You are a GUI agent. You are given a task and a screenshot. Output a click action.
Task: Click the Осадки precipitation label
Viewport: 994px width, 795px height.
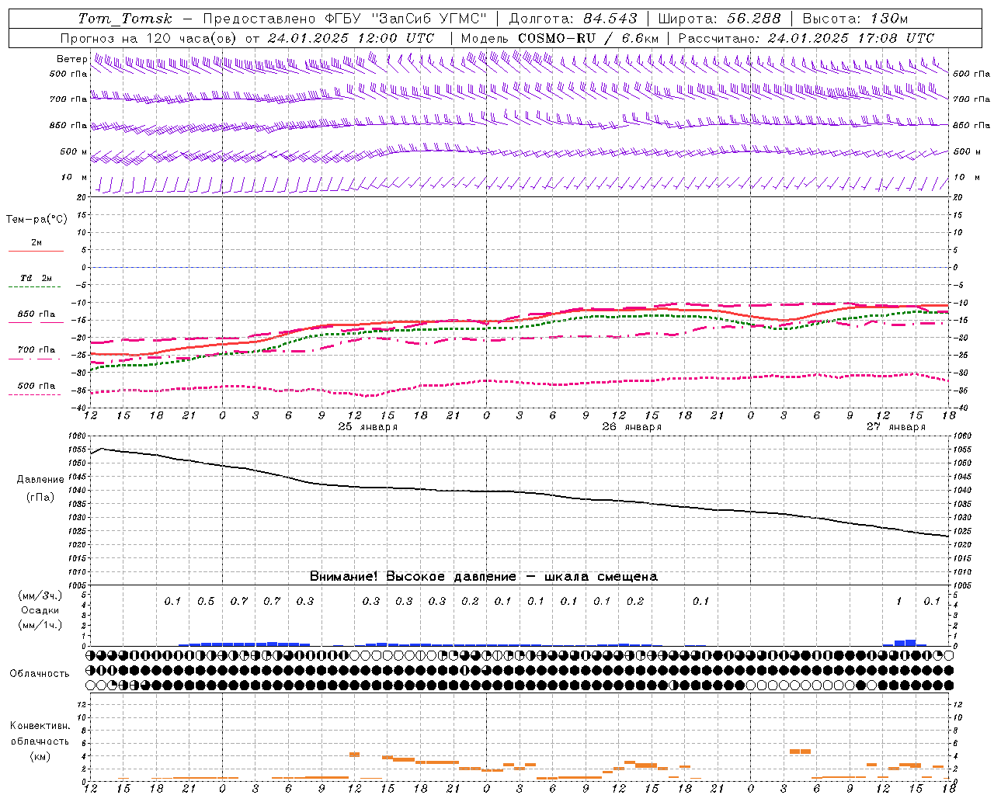(40, 610)
